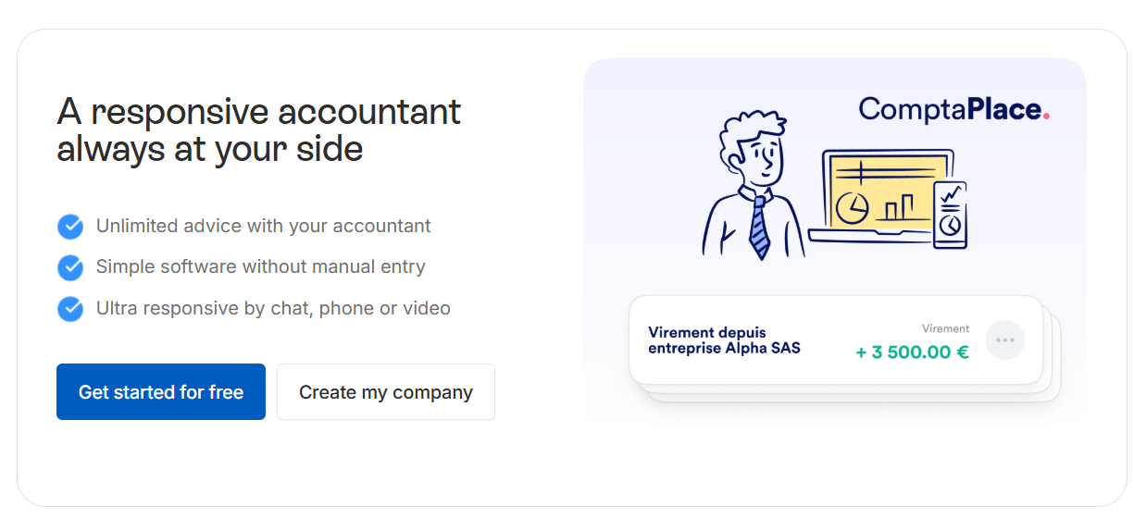Open the Create my company button
The image size is (1134, 518).
386,392
